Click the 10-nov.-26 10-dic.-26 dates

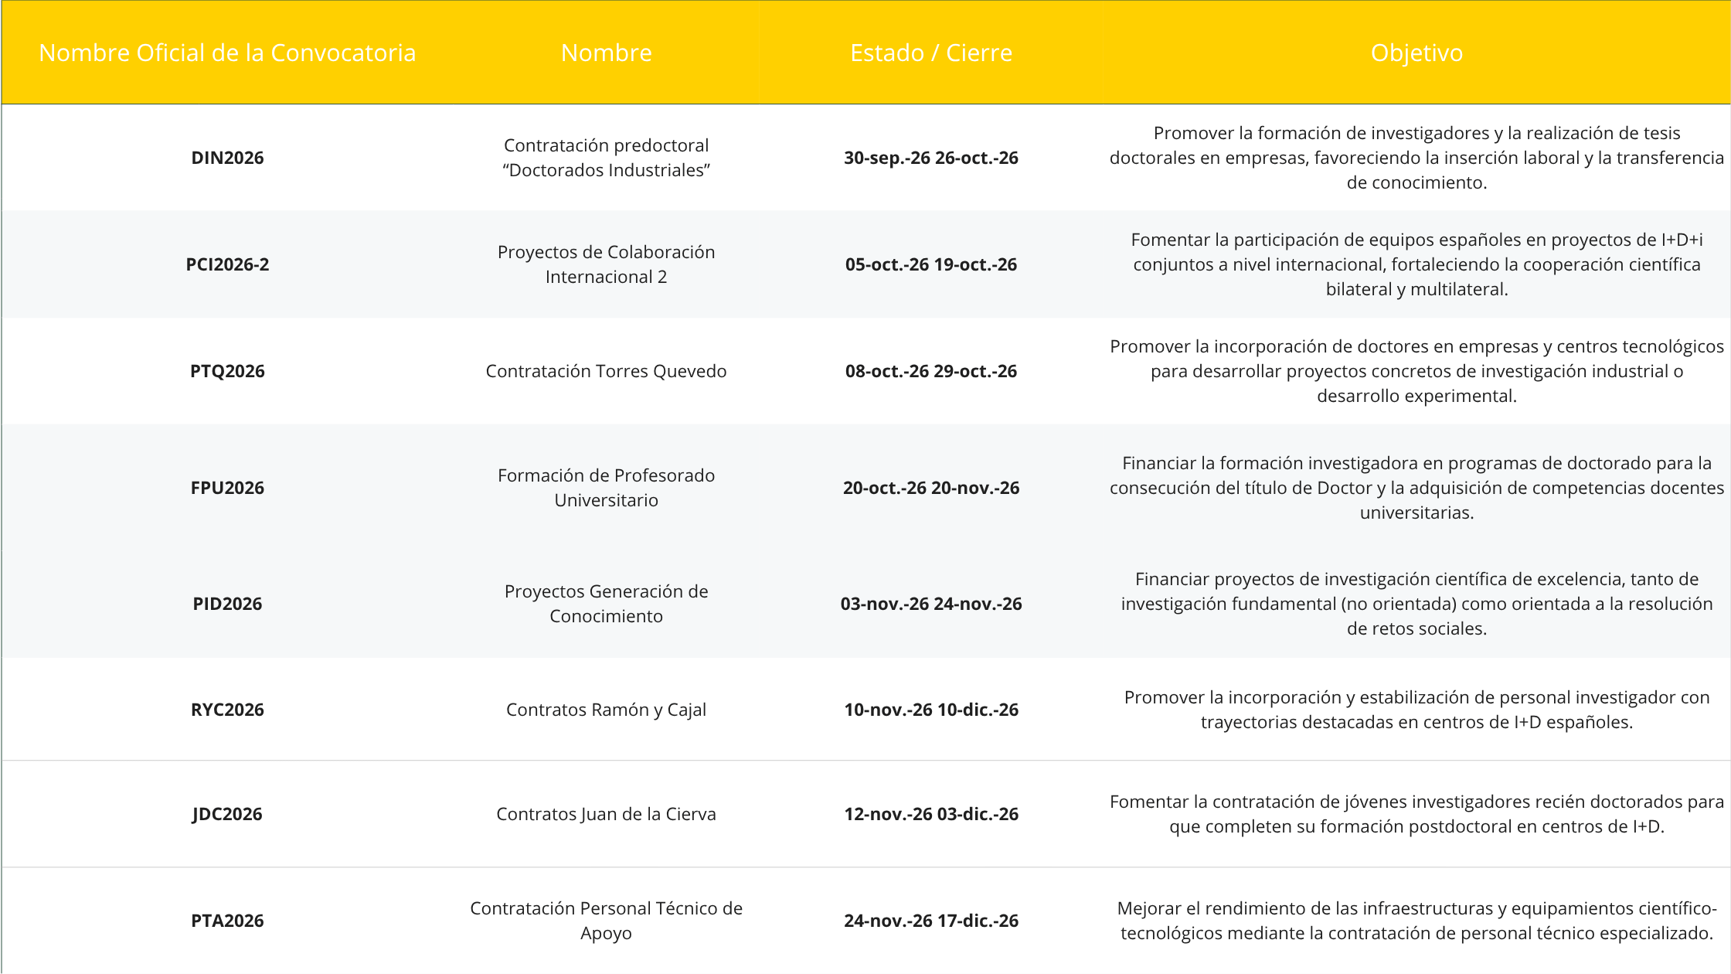click(931, 710)
